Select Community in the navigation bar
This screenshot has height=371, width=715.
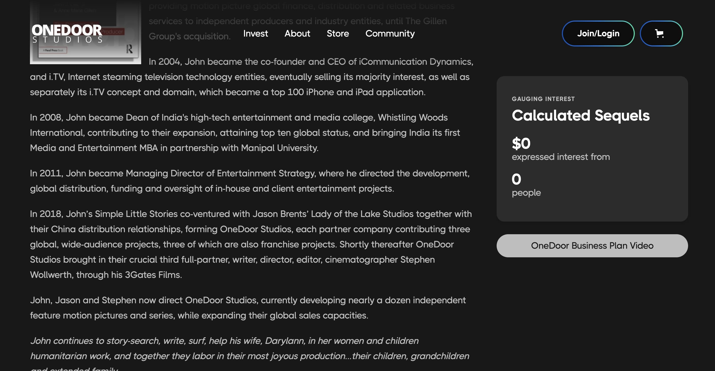pos(390,33)
